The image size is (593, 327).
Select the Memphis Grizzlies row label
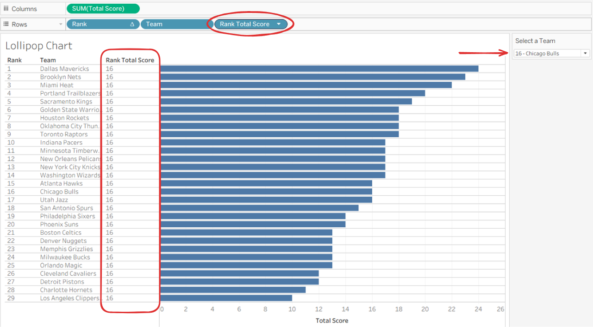[x=67, y=249]
